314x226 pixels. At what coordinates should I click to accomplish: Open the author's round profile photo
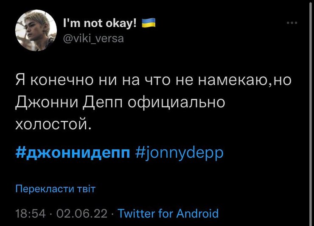click(x=36, y=30)
